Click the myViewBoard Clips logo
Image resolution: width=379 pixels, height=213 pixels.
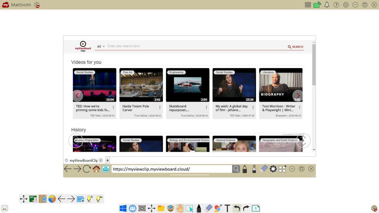[83, 46]
